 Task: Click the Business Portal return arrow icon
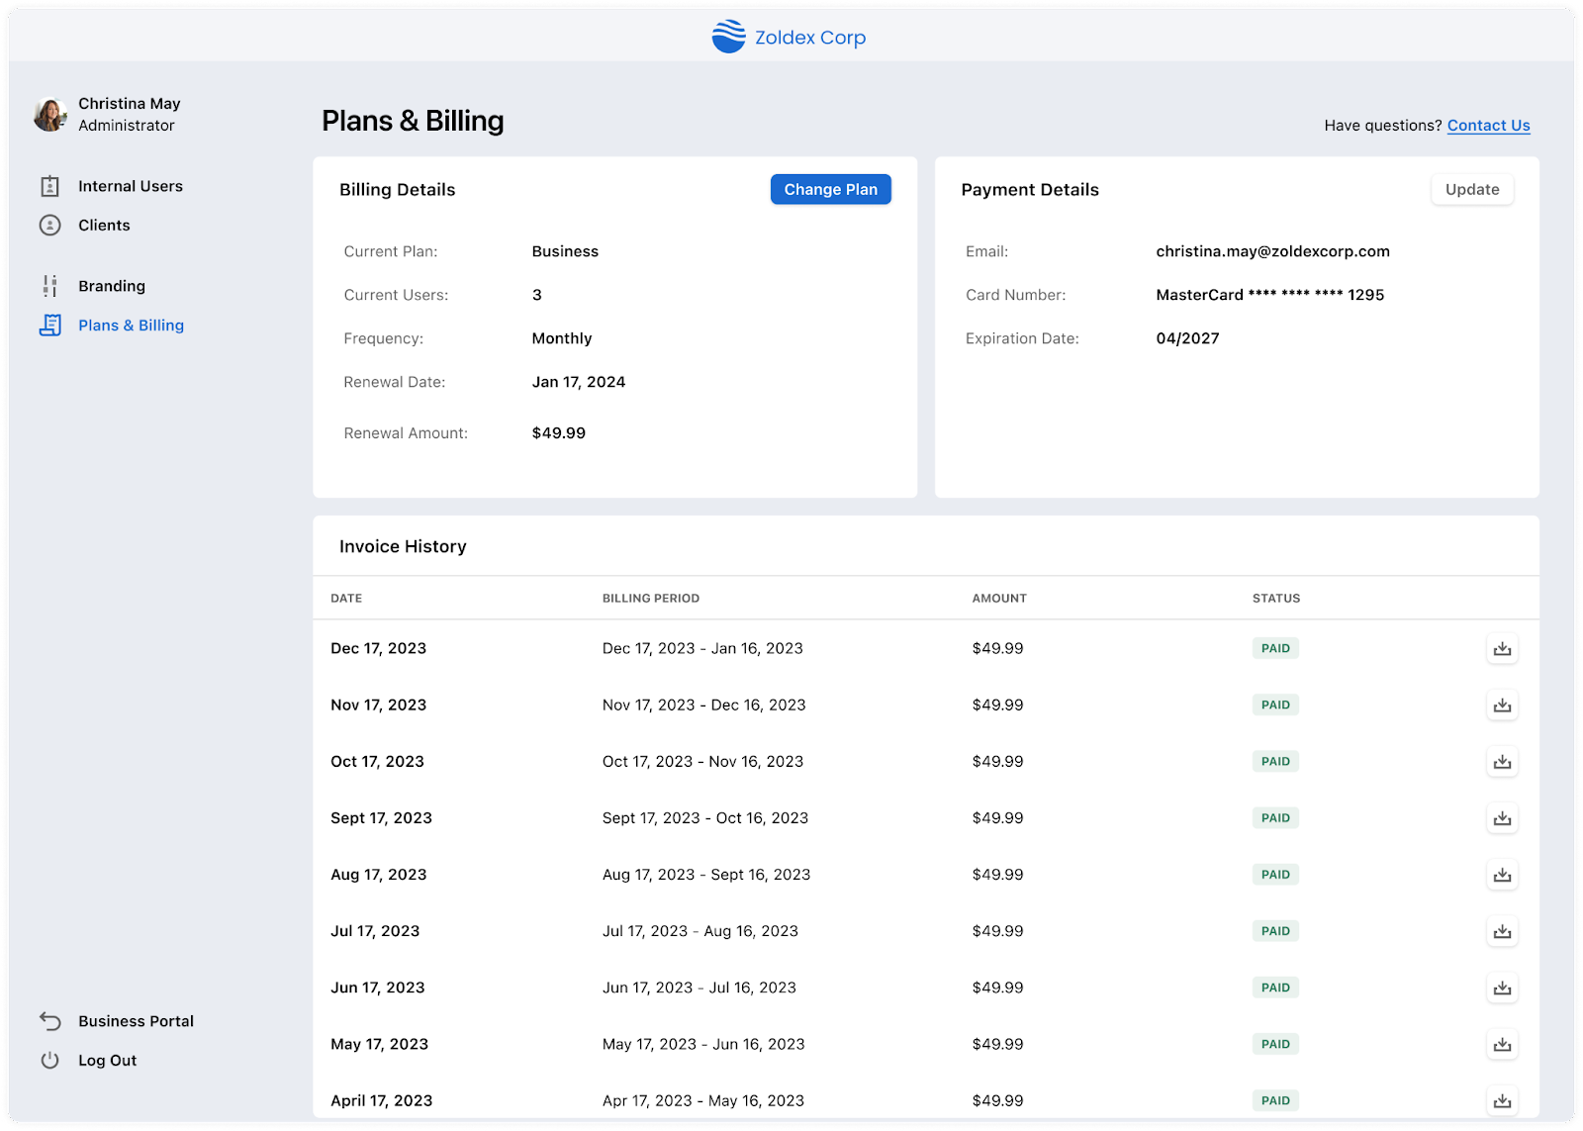click(x=49, y=1020)
